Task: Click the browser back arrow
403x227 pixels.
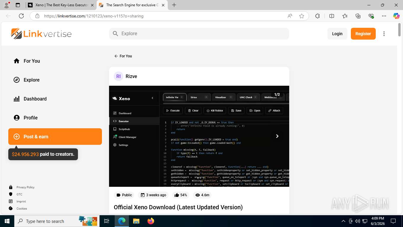Action: (x=8, y=16)
